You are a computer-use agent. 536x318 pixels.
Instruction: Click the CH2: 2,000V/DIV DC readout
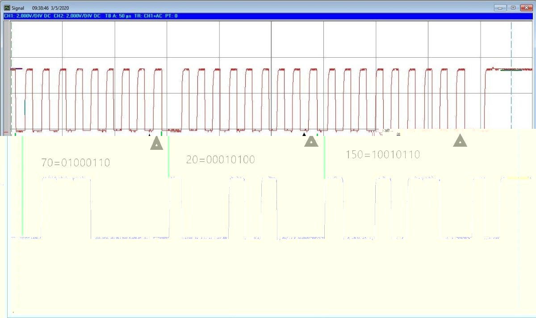point(77,16)
